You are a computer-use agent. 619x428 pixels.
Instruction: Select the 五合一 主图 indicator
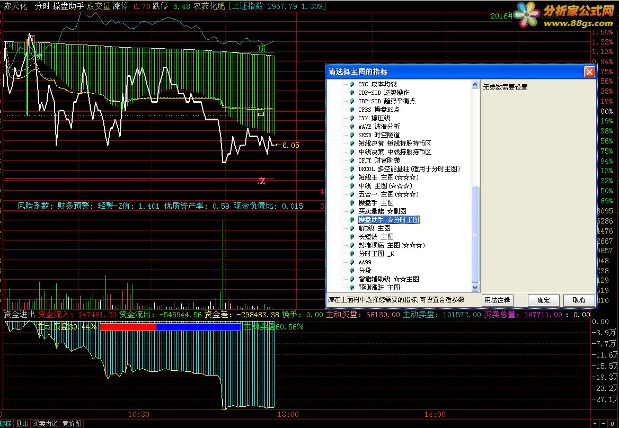pyautogui.click(x=388, y=194)
